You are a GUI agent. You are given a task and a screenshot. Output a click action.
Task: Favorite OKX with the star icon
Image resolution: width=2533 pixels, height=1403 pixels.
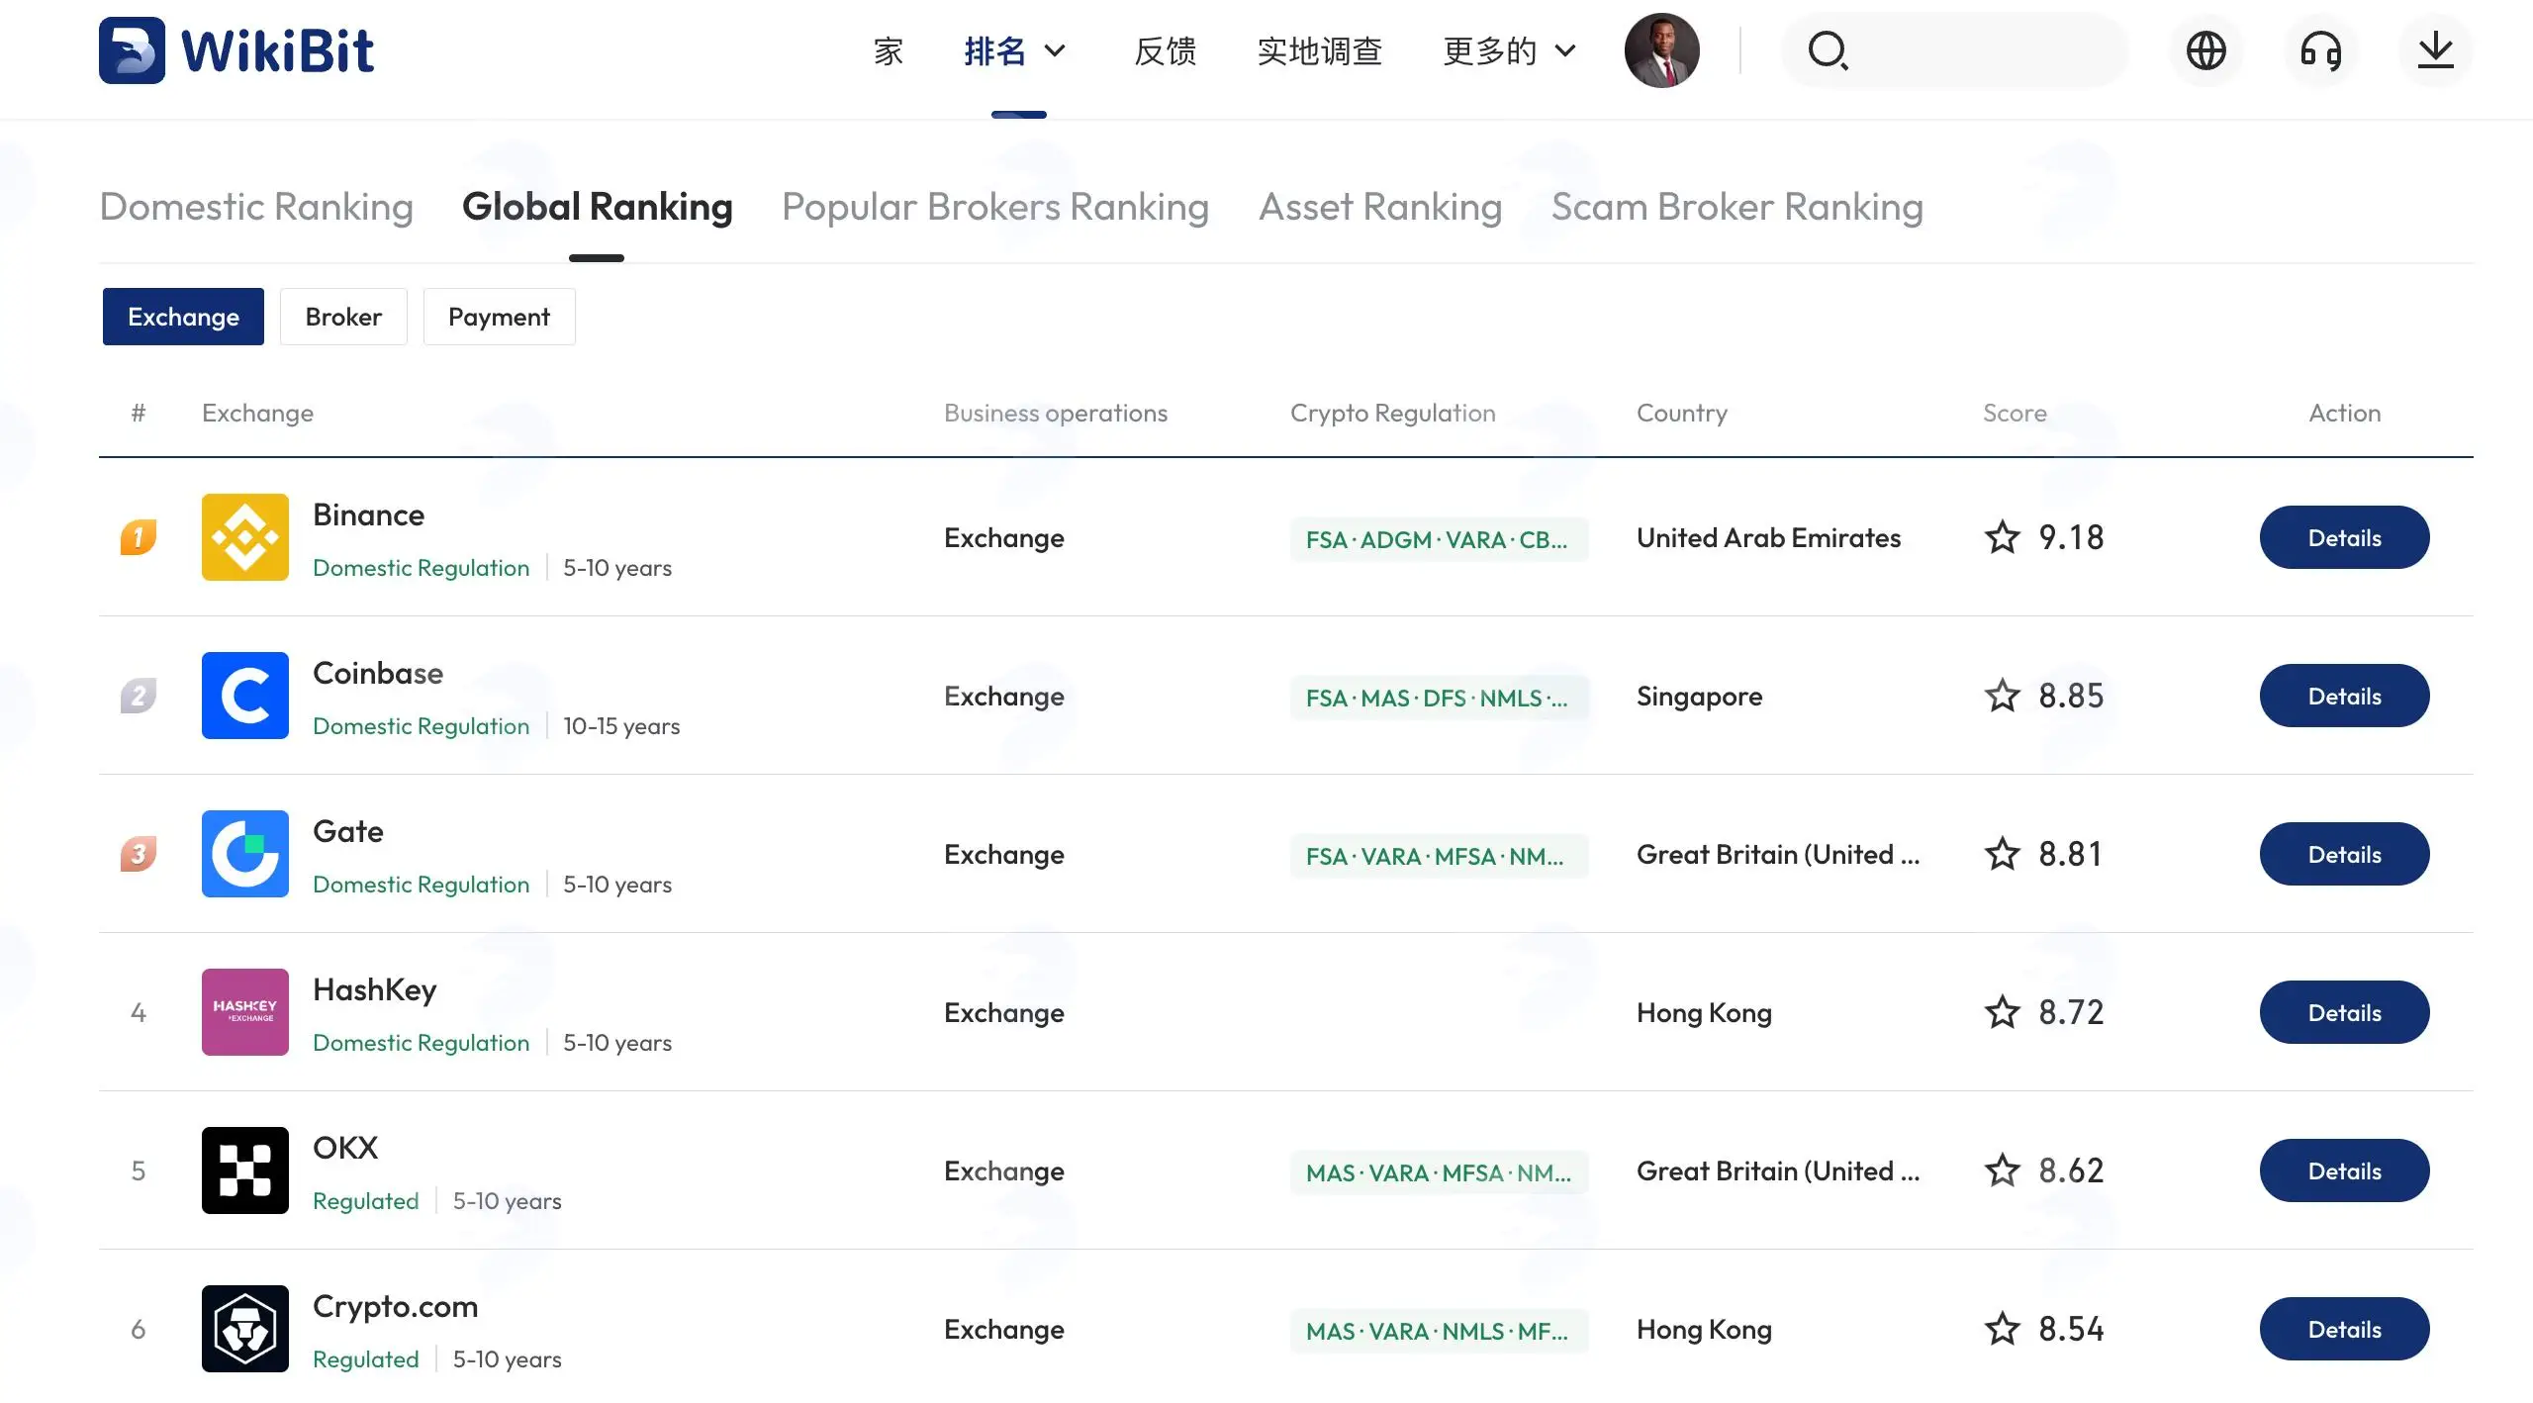tap(2003, 1170)
